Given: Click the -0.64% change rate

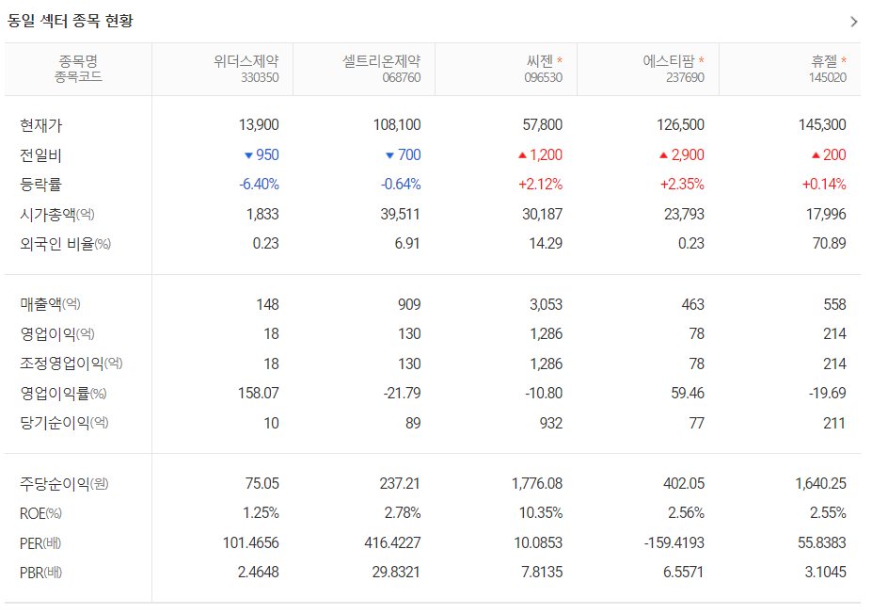Looking at the screenshot, I should click(x=401, y=185).
